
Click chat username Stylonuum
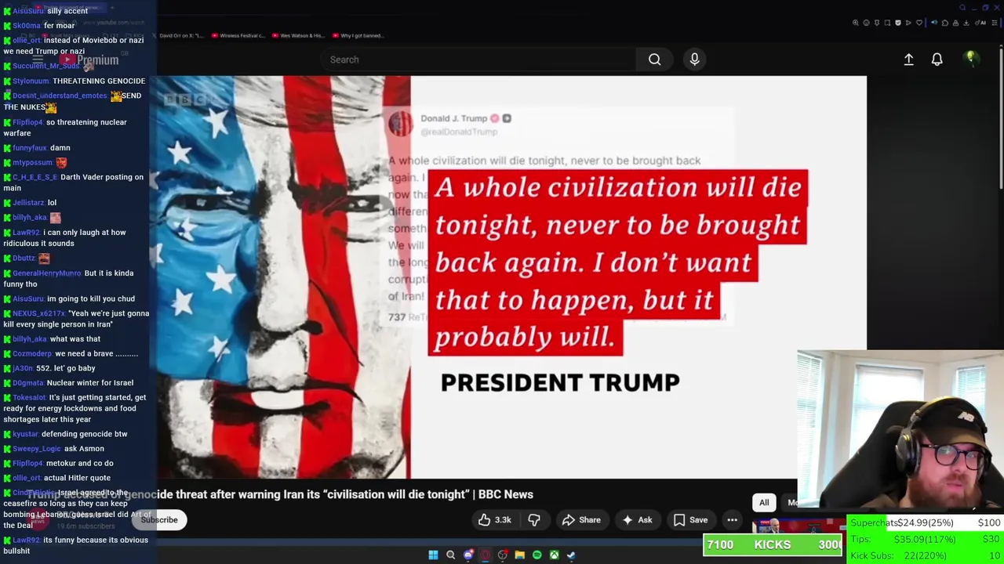[31, 81]
